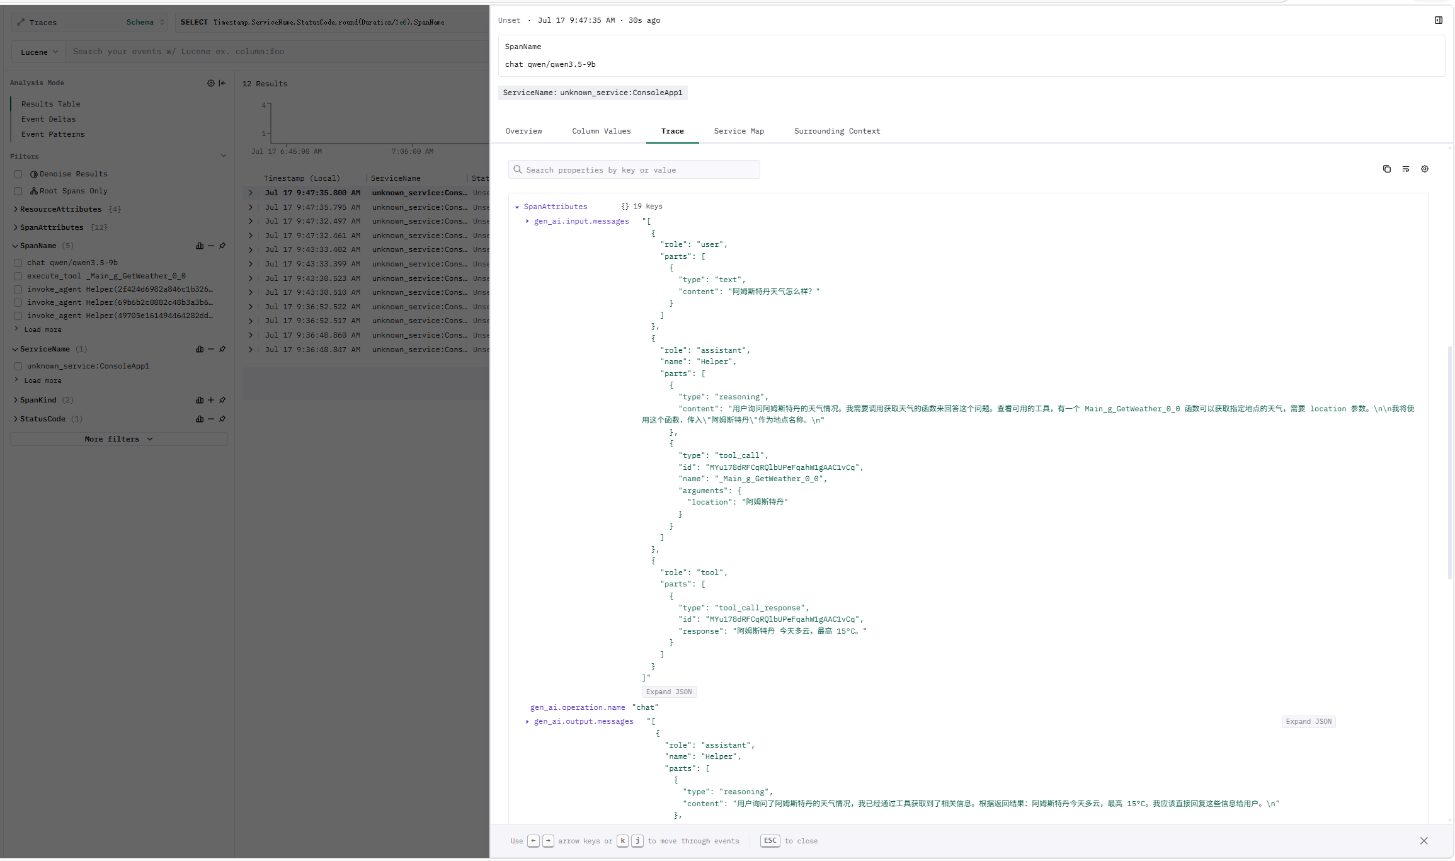This screenshot has width=1455, height=861.
Task: Enable the Root Spans Only checkbox
Action: (x=18, y=191)
